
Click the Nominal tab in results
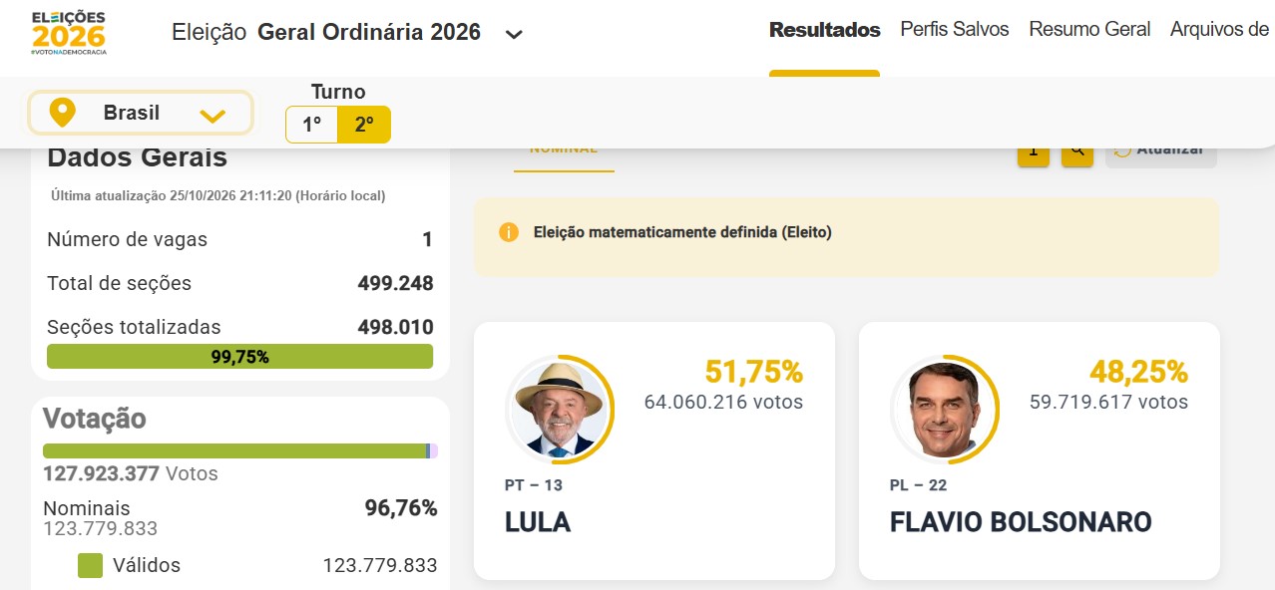tap(564, 152)
